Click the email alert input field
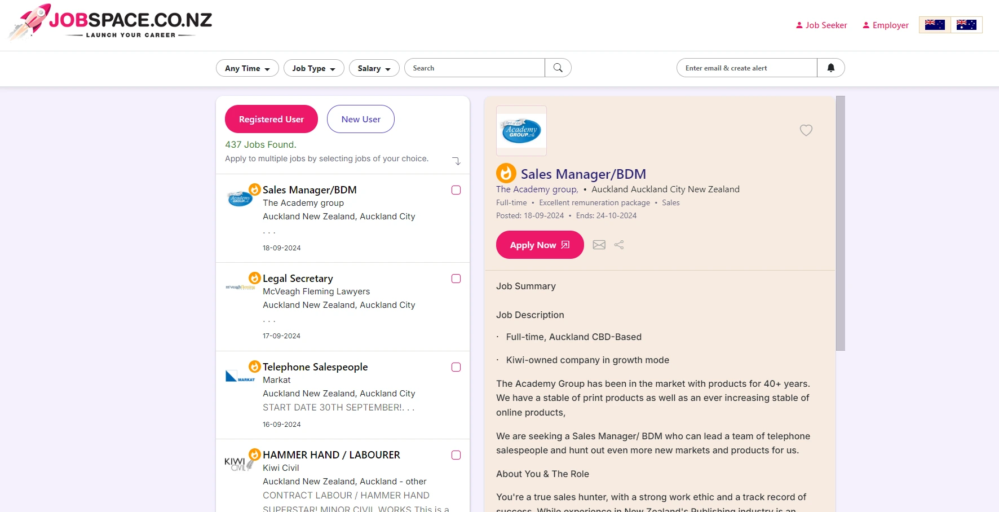Image resolution: width=999 pixels, height=512 pixels. [747, 68]
